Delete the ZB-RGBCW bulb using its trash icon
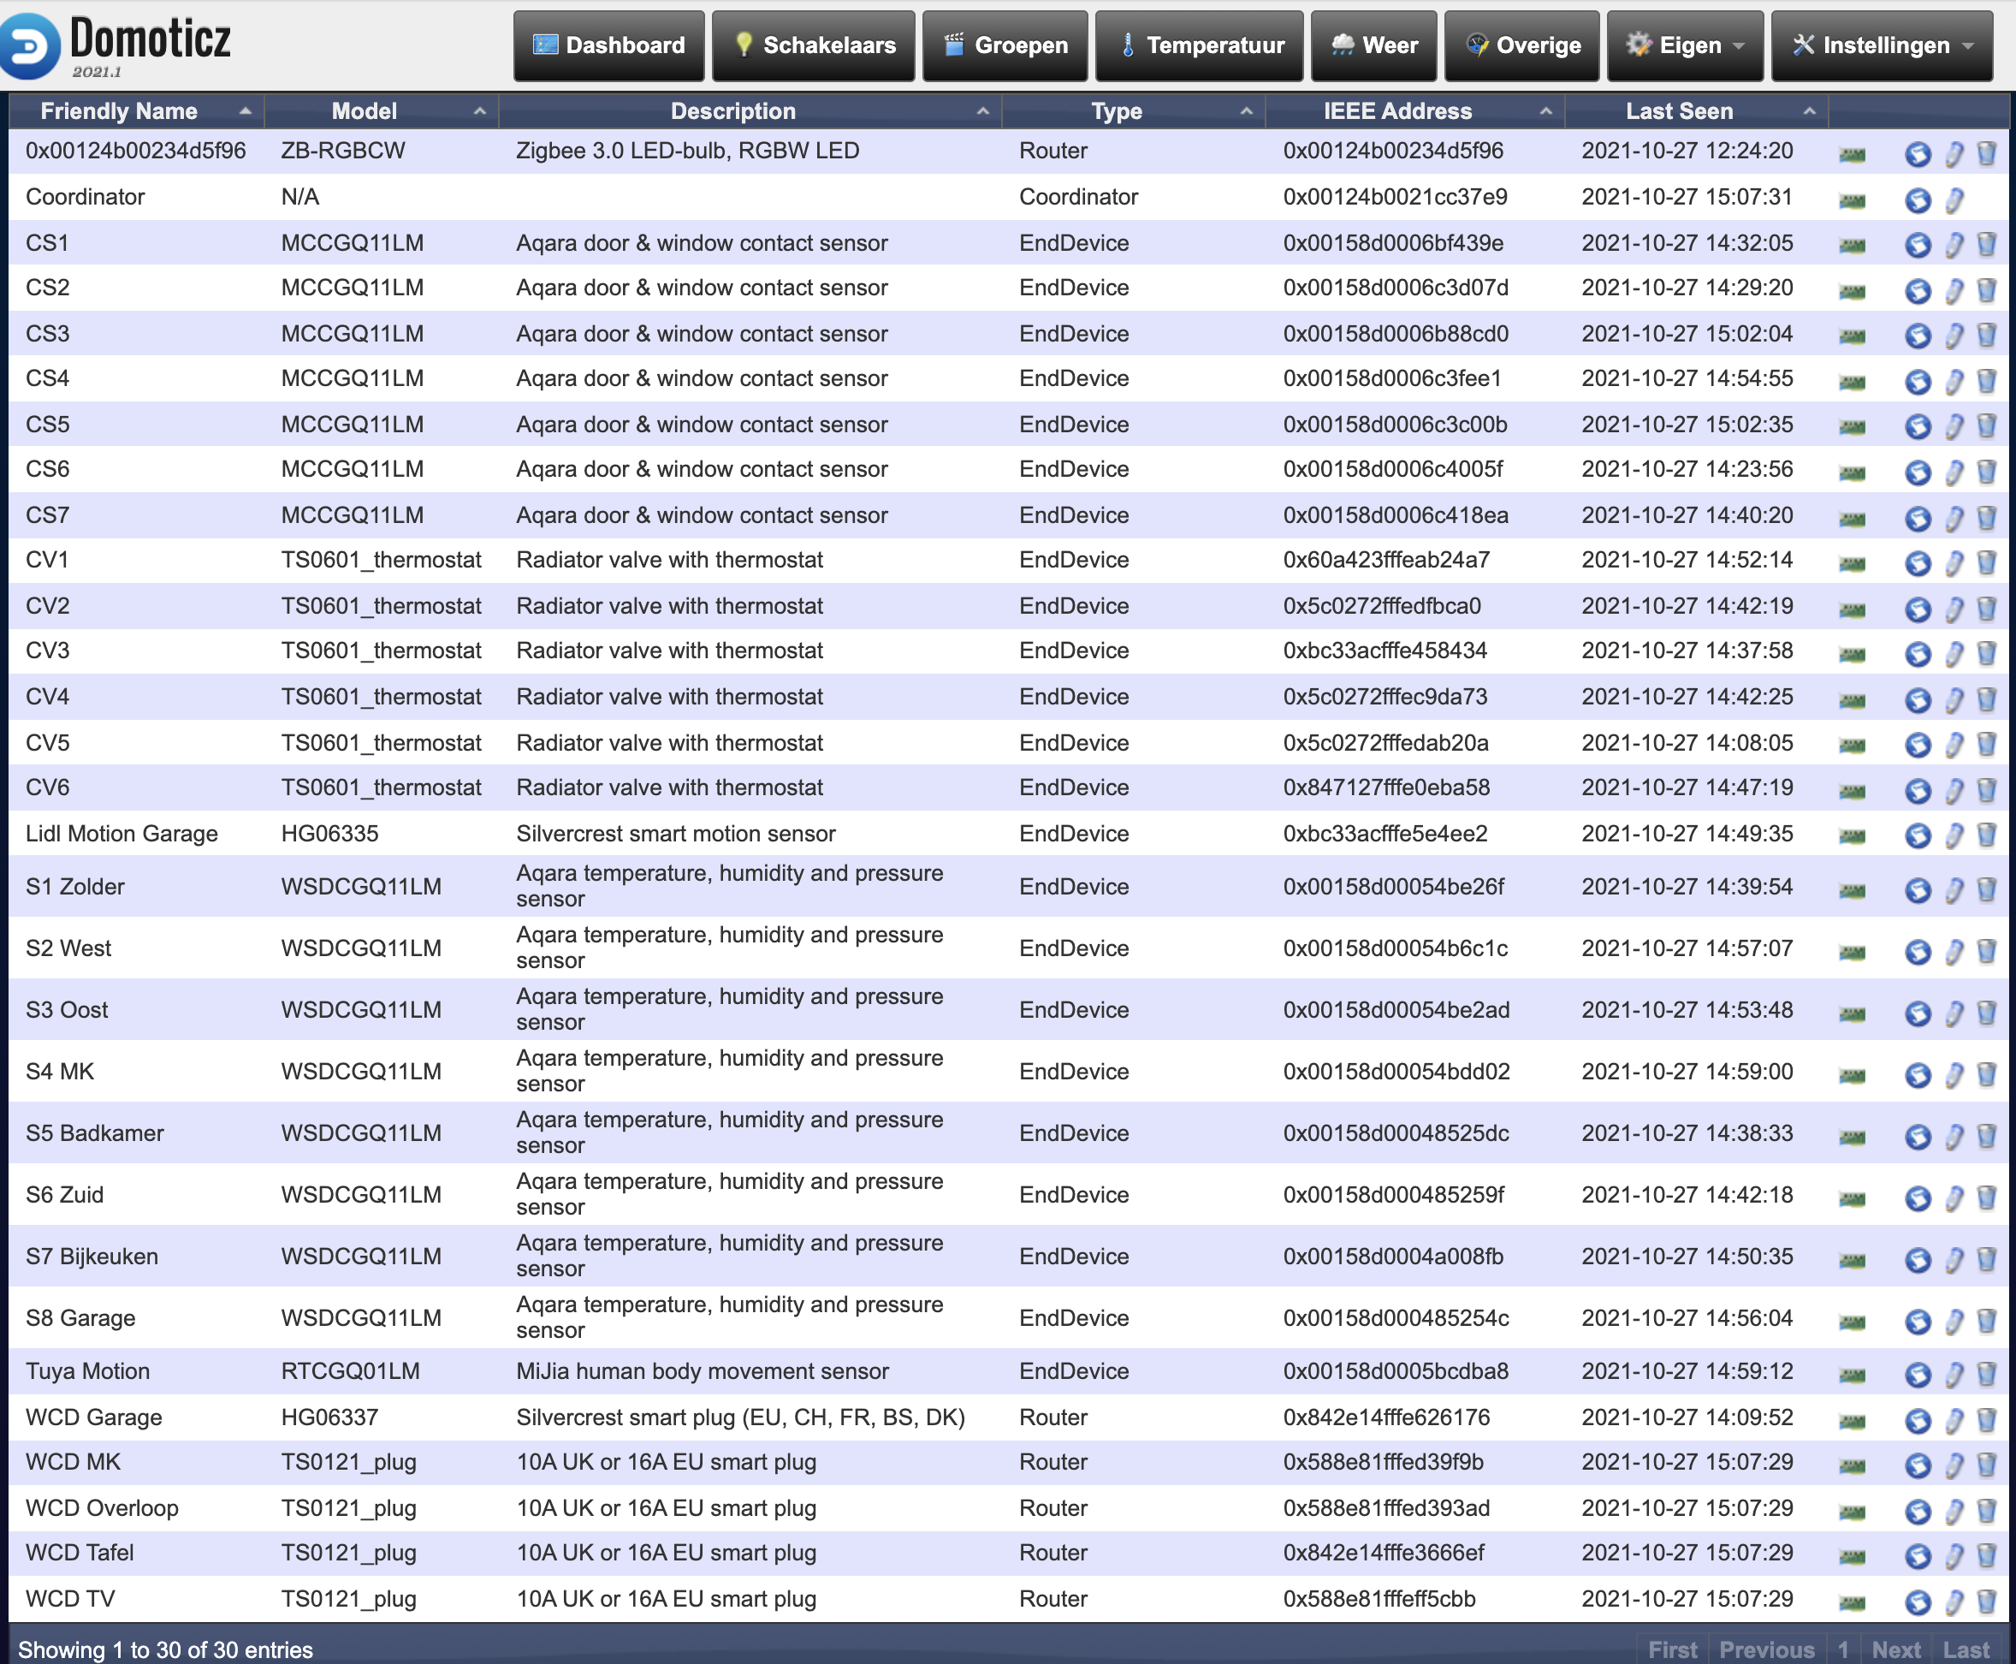The height and width of the screenshot is (1664, 2016). [x=1986, y=153]
